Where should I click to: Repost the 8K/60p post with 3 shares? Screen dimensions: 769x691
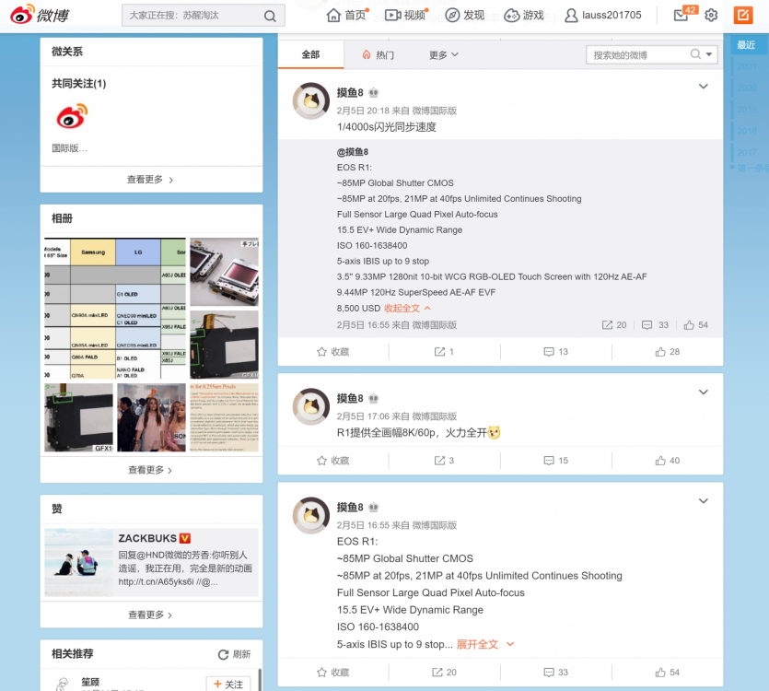pos(444,461)
